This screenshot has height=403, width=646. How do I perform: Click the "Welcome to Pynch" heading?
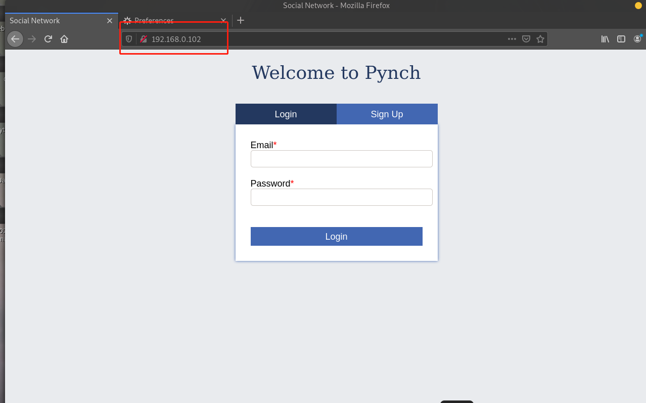[336, 73]
